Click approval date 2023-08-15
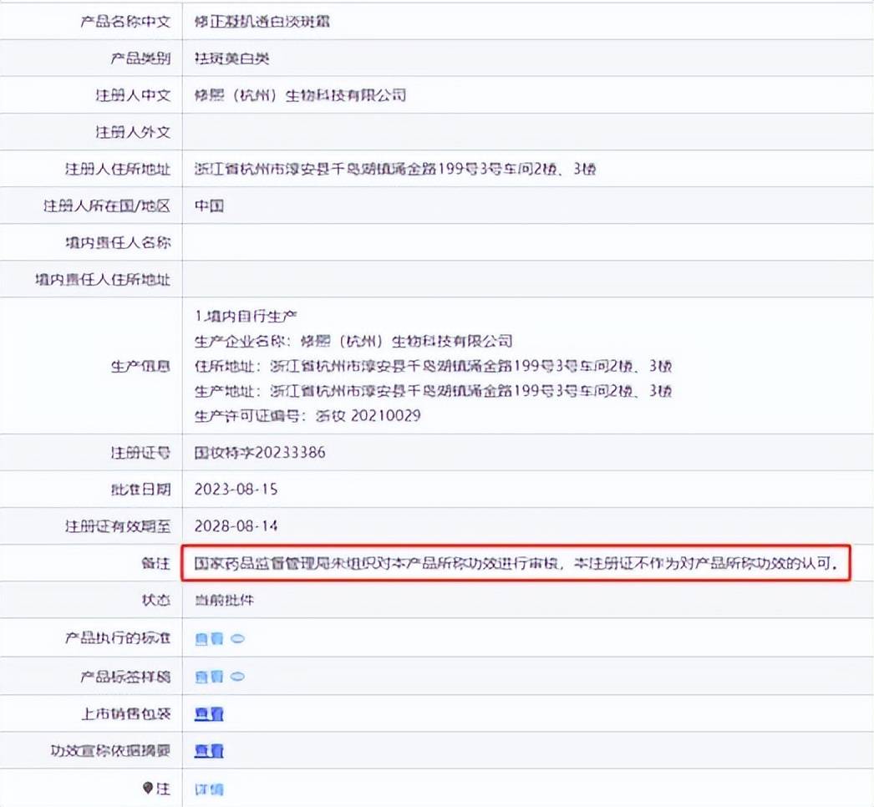The width and height of the screenshot is (874, 807). pos(236,490)
